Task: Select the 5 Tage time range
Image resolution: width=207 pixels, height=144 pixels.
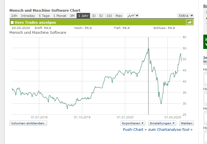Action: [x=44, y=16]
